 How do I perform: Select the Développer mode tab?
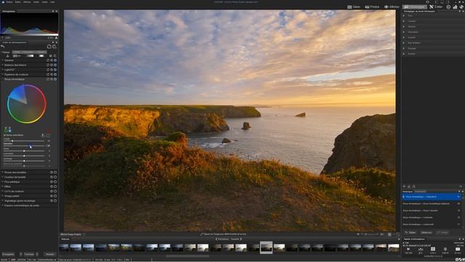click(x=415, y=7)
